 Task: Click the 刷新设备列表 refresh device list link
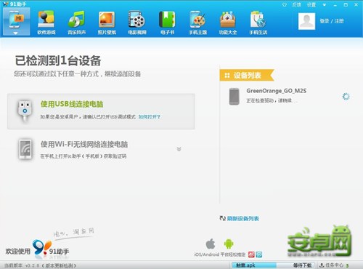click(x=242, y=218)
